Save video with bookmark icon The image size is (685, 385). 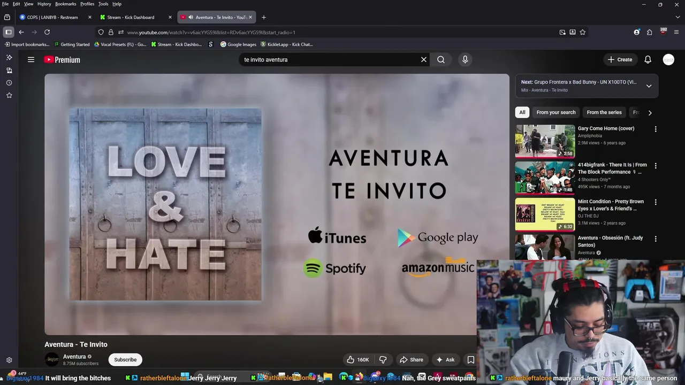pyautogui.click(x=471, y=359)
